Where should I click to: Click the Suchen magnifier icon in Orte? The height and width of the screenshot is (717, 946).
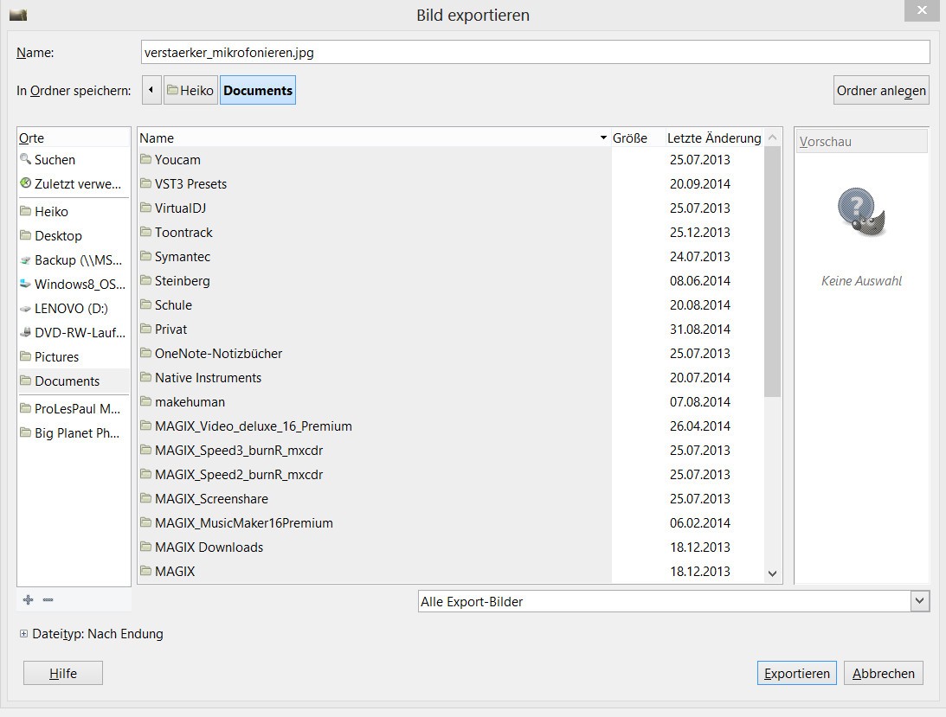click(x=26, y=159)
